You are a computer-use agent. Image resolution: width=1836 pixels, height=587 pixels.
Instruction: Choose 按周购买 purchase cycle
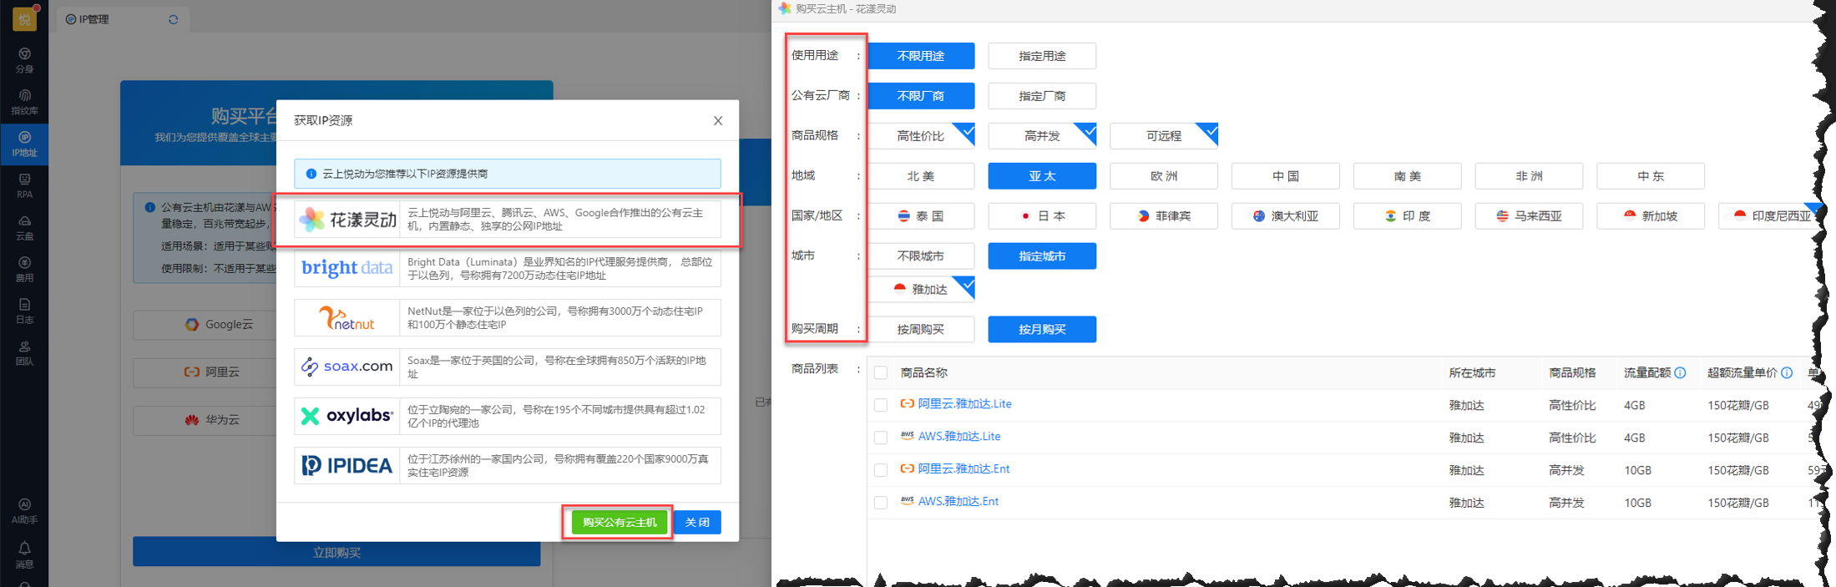(921, 330)
